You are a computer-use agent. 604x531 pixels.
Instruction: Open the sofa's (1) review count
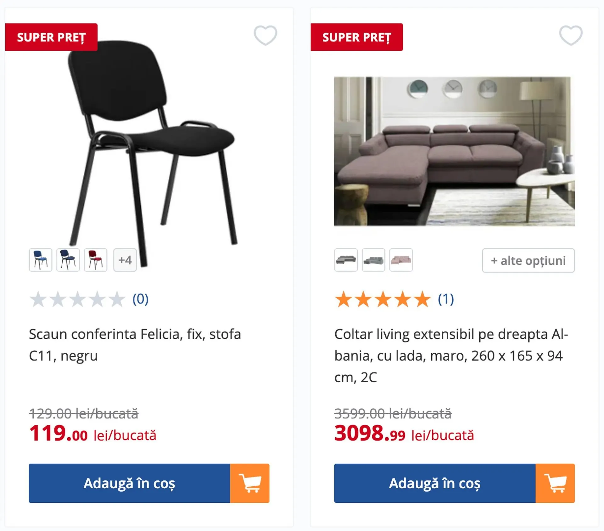click(x=446, y=299)
